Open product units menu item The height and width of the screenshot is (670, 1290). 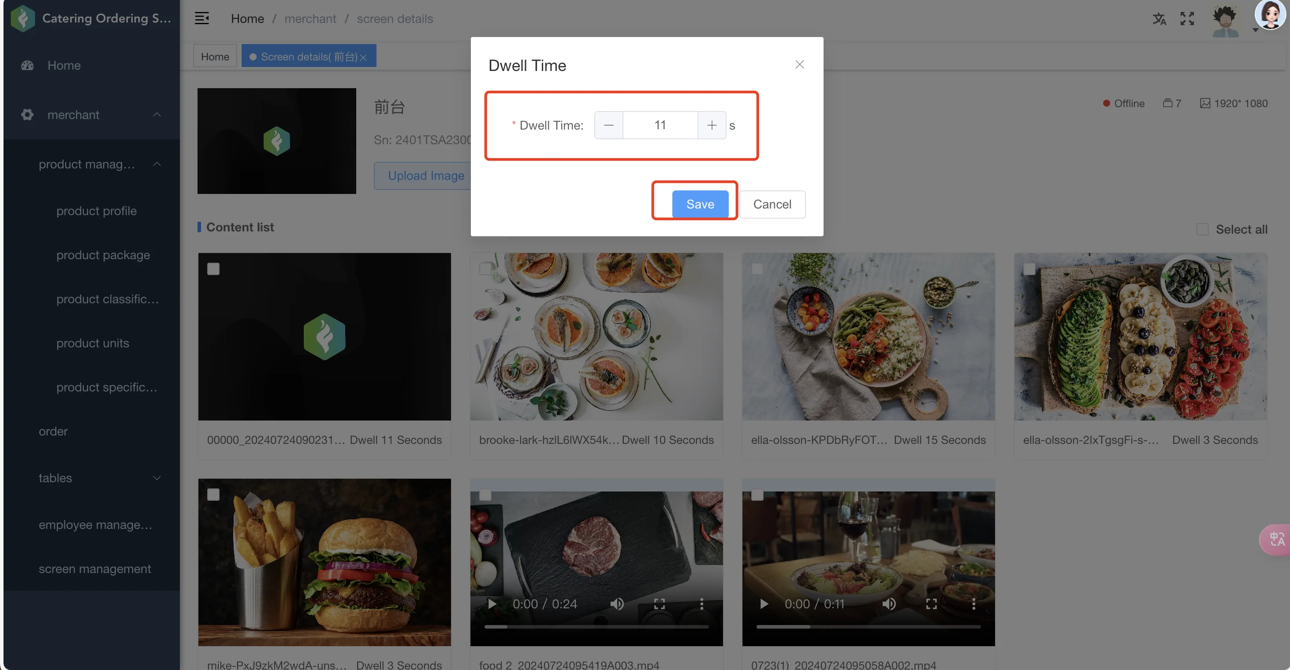pos(92,343)
